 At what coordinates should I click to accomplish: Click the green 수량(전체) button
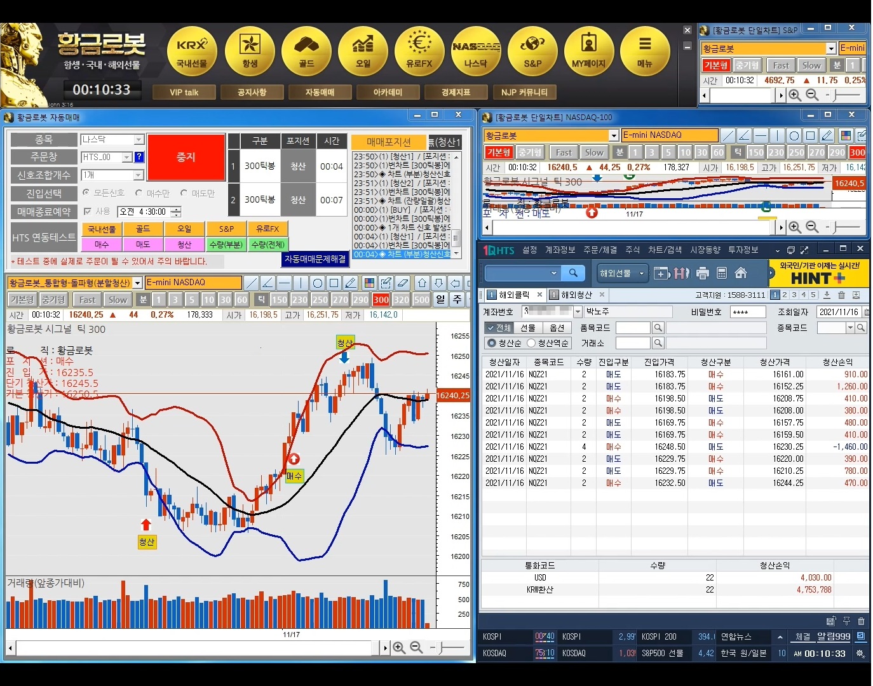(x=267, y=245)
